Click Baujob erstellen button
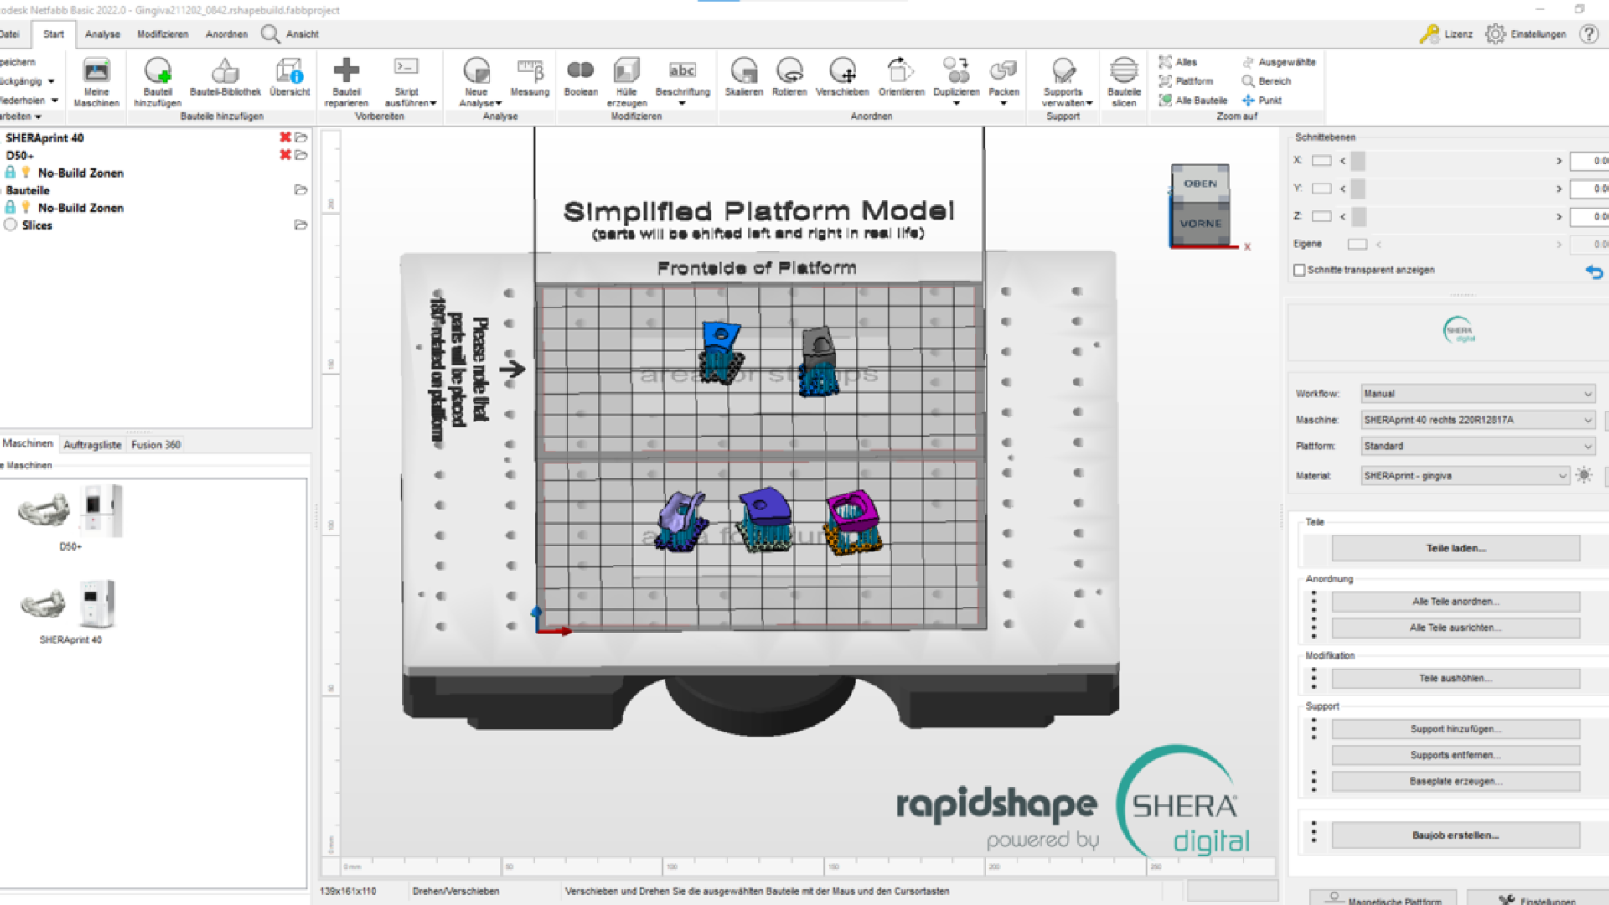This screenshot has width=1609, height=905. (x=1456, y=835)
